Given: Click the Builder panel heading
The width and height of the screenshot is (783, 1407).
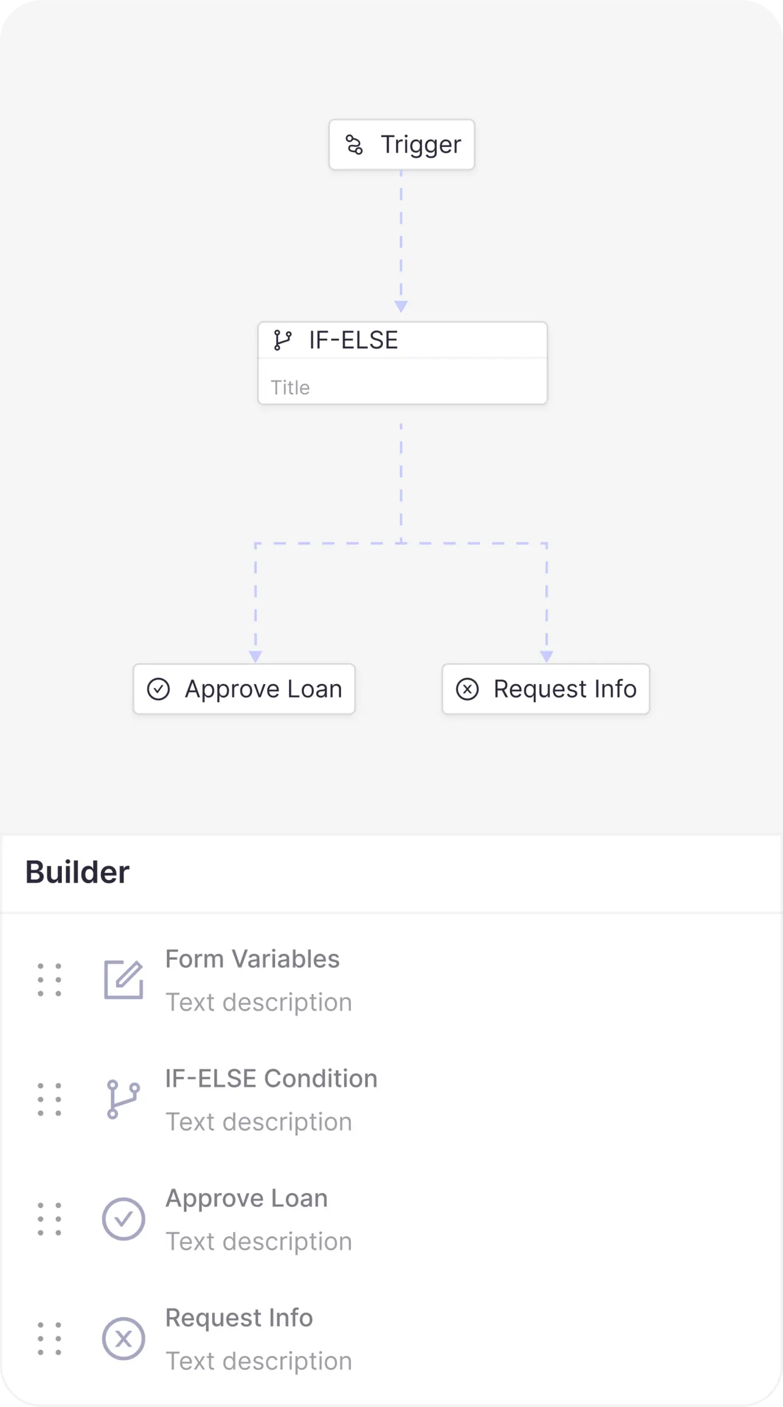Looking at the screenshot, I should (77, 872).
